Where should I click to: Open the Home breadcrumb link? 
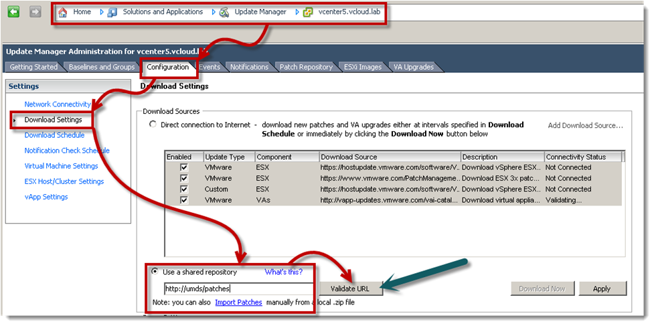pyautogui.click(x=82, y=11)
